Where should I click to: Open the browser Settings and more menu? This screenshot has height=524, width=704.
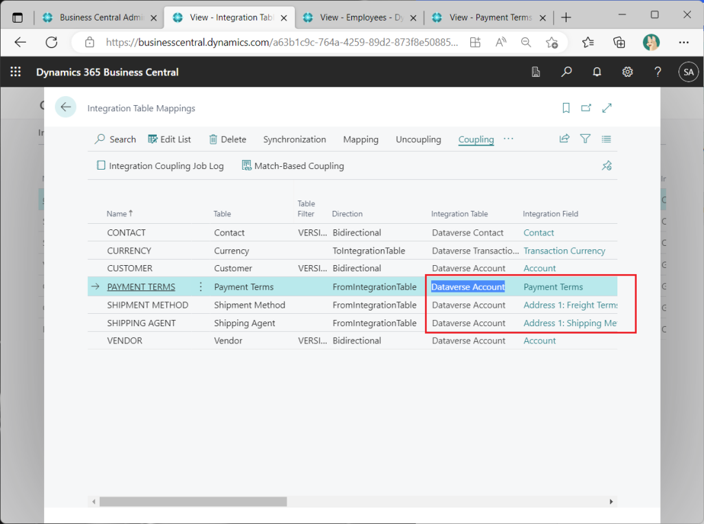pyautogui.click(x=684, y=43)
